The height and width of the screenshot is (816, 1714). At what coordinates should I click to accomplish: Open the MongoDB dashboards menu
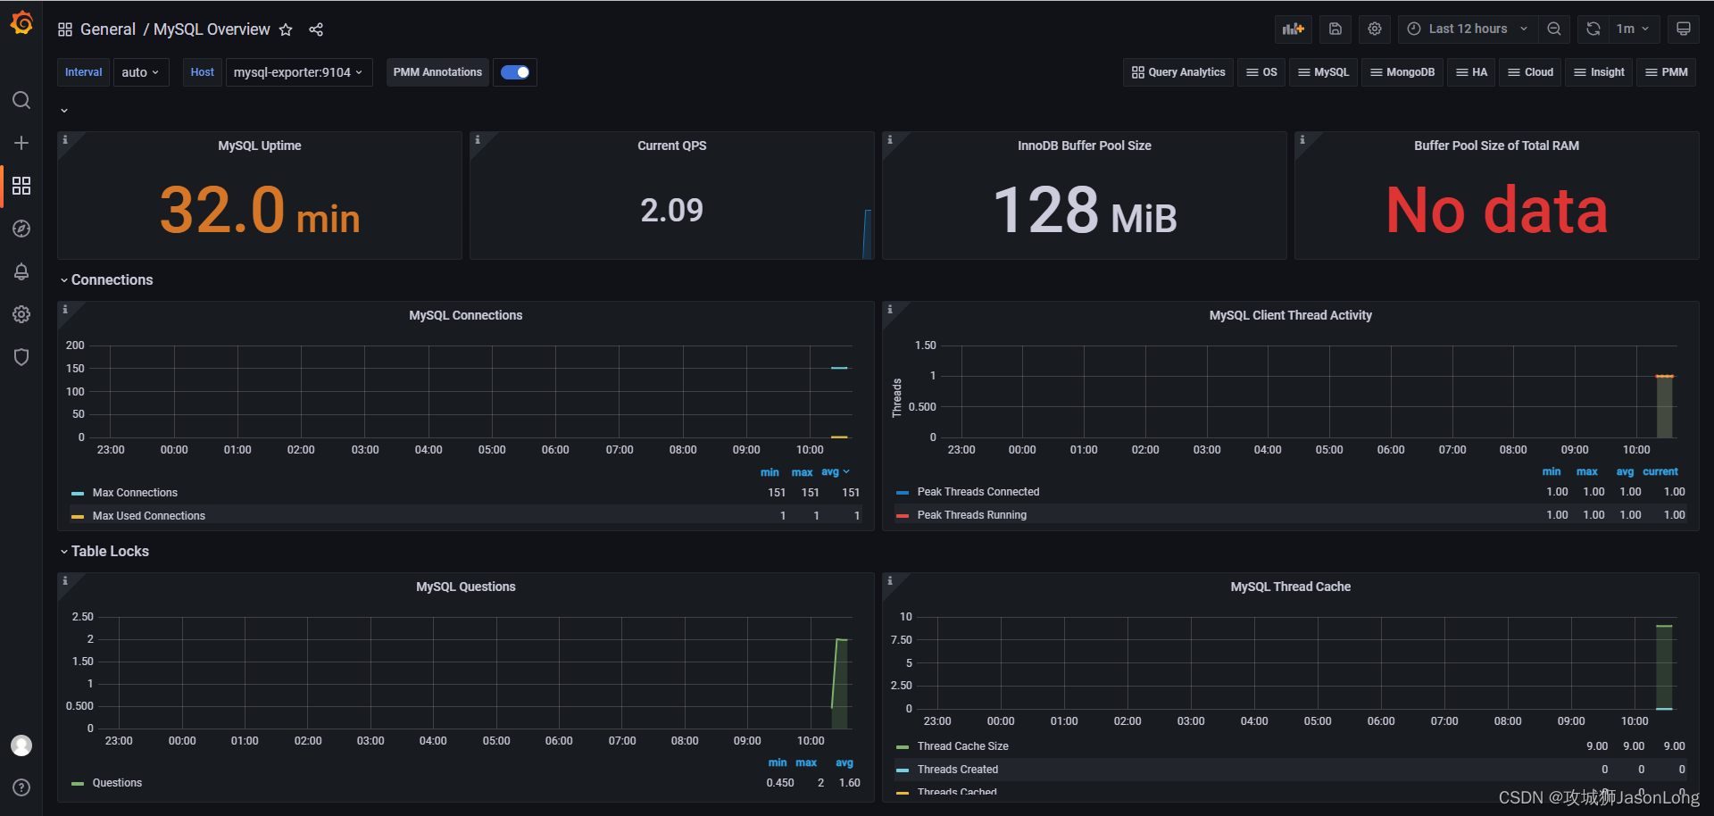pos(1402,72)
